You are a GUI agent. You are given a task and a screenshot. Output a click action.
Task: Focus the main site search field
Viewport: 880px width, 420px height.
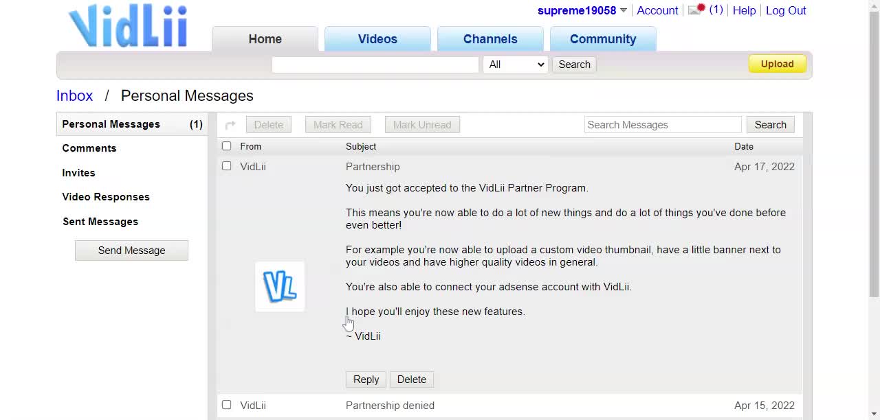pyautogui.click(x=375, y=65)
